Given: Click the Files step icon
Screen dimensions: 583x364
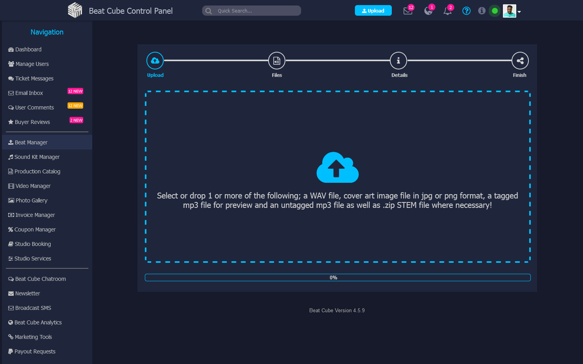Looking at the screenshot, I should pos(277,61).
